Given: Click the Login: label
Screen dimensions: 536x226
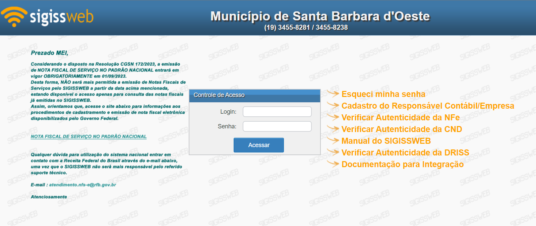Looking at the screenshot, I should [228, 112].
